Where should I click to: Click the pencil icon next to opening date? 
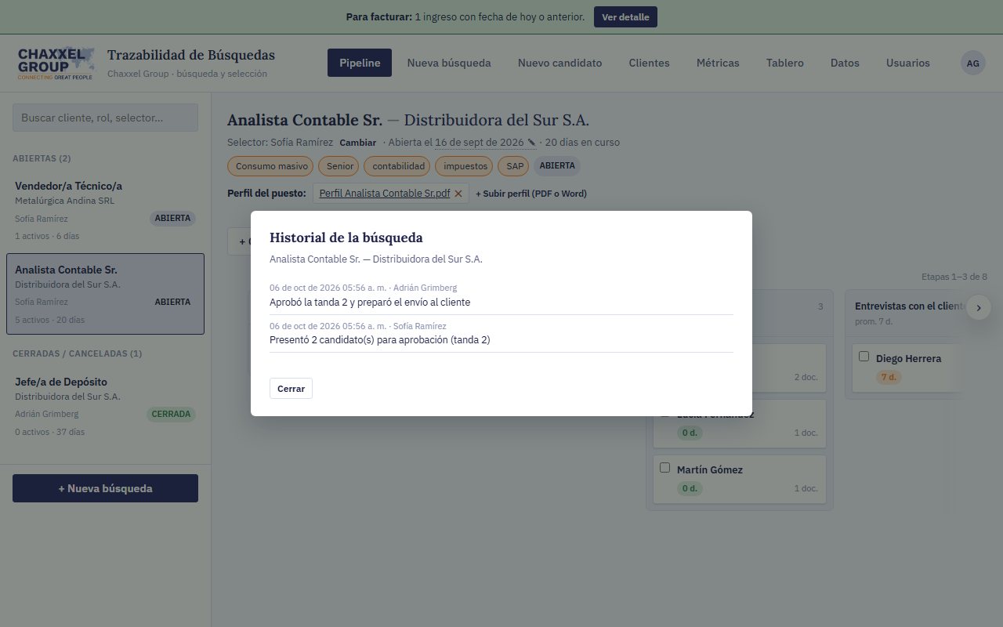[531, 143]
